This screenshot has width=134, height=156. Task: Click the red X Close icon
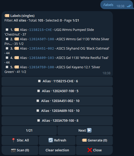click(90, 150)
